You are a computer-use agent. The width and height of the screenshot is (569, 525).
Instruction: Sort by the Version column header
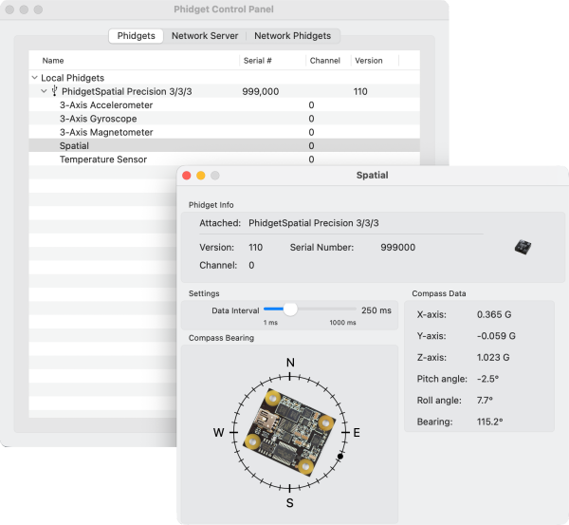[x=369, y=61]
